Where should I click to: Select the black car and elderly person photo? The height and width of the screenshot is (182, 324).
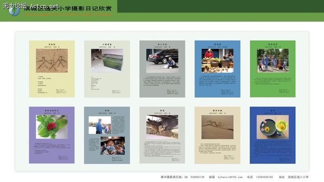(x=162, y=61)
